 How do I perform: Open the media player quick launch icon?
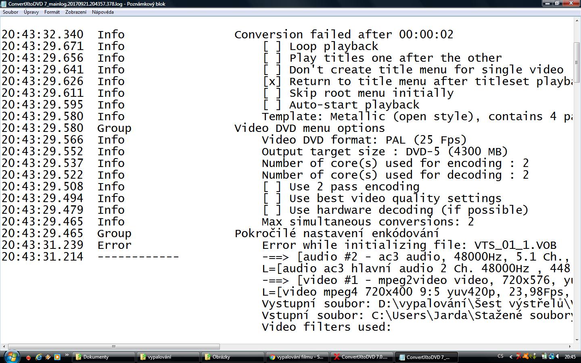pyautogui.click(x=57, y=357)
